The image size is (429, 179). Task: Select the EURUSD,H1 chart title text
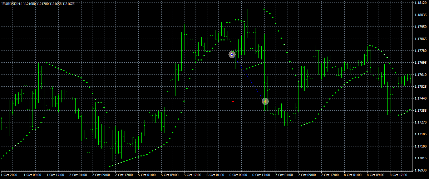[x=12, y=4]
